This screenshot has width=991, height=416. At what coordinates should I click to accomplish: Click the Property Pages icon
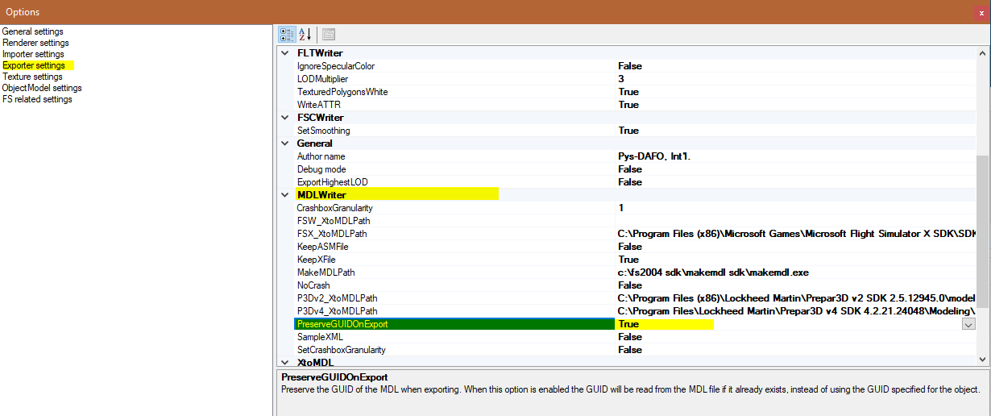click(x=329, y=34)
